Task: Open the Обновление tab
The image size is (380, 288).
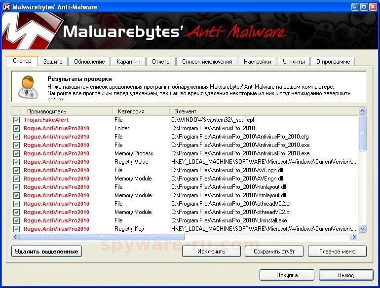Action: (89, 62)
